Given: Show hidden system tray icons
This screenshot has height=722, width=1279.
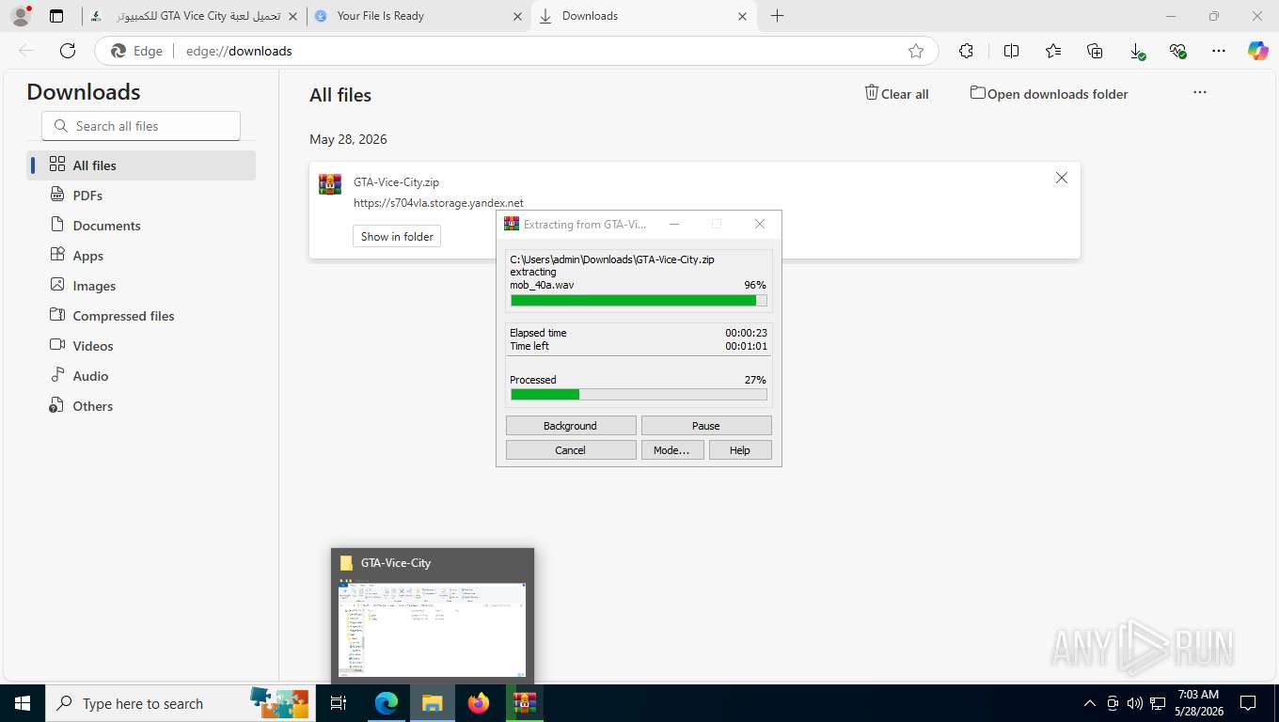Looking at the screenshot, I should pyautogui.click(x=1090, y=703).
